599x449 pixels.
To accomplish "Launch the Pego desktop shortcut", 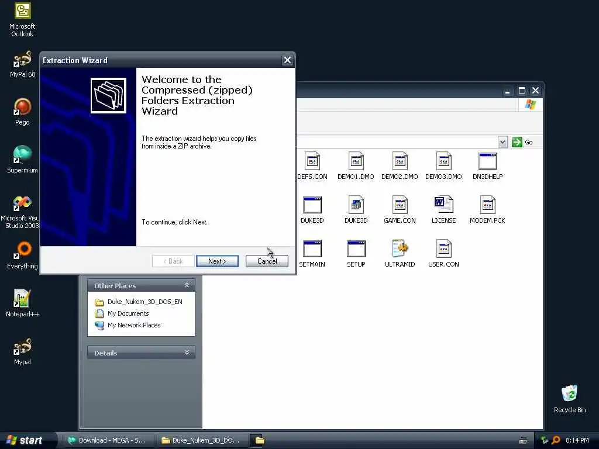I will 22,112.
